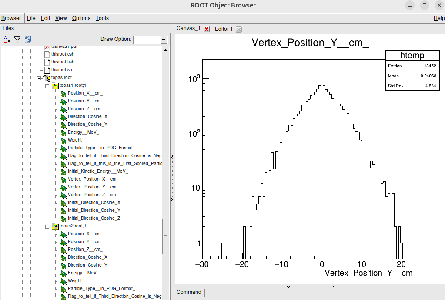Open the Draw Option dropdown arrow
Viewport: 445px width, 300px height.
pyautogui.click(x=164, y=40)
